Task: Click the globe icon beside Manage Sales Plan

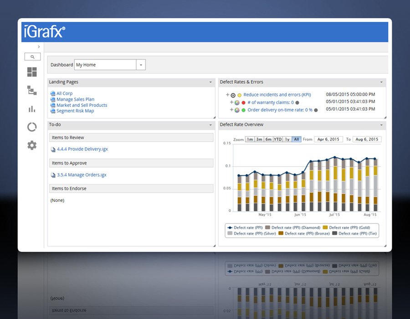Action: coord(53,99)
